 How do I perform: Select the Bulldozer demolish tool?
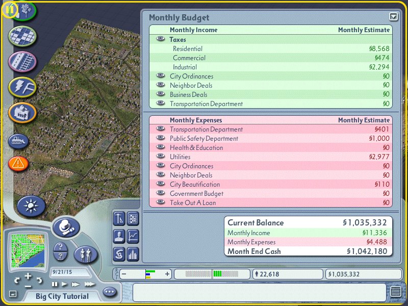click(19, 141)
